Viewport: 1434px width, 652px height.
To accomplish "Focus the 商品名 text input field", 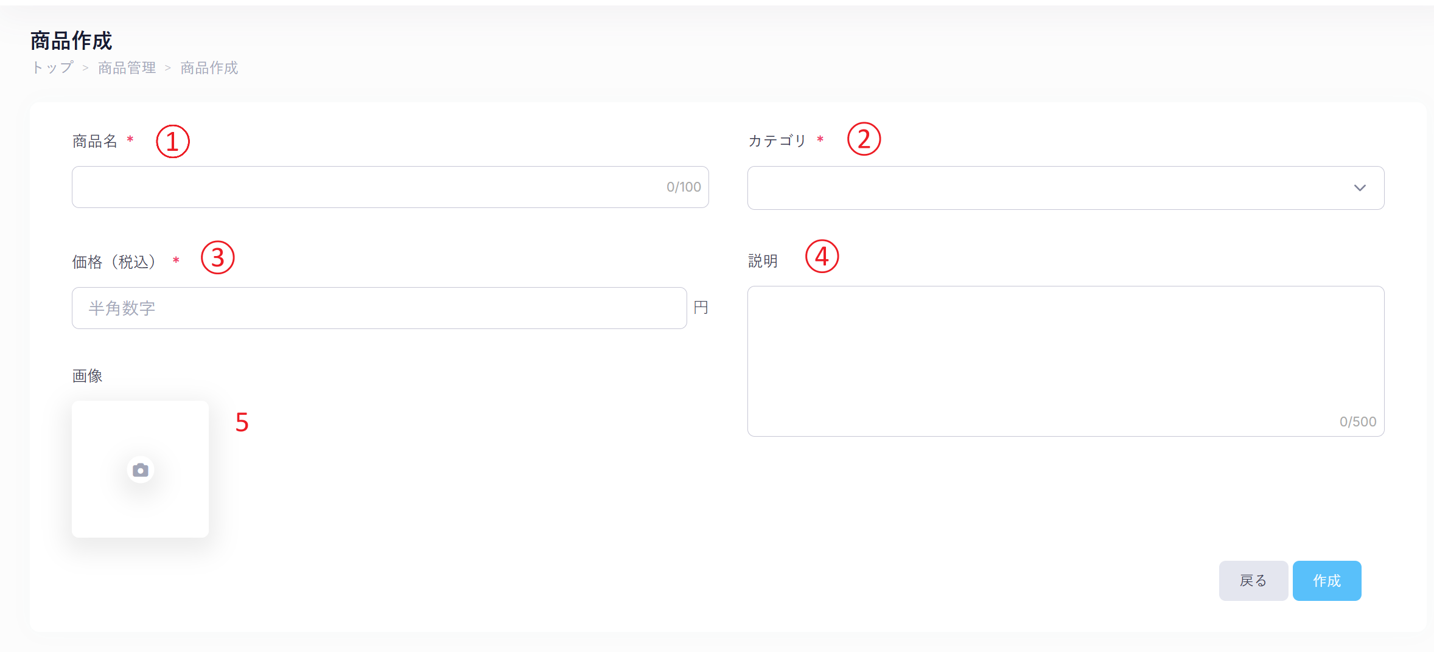I will 365,187.
